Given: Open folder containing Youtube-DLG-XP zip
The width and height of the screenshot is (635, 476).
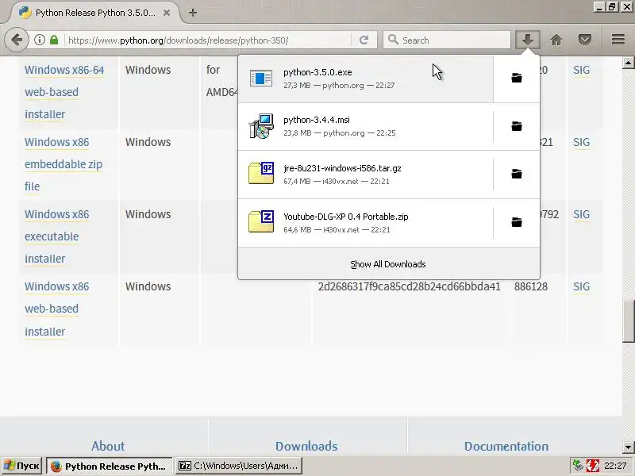Looking at the screenshot, I should [x=517, y=222].
